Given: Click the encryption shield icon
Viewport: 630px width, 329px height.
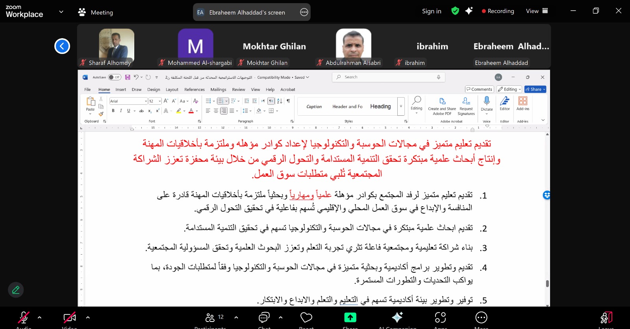Looking at the screenshot, I should pyautogui.click(x=455, y=11).
